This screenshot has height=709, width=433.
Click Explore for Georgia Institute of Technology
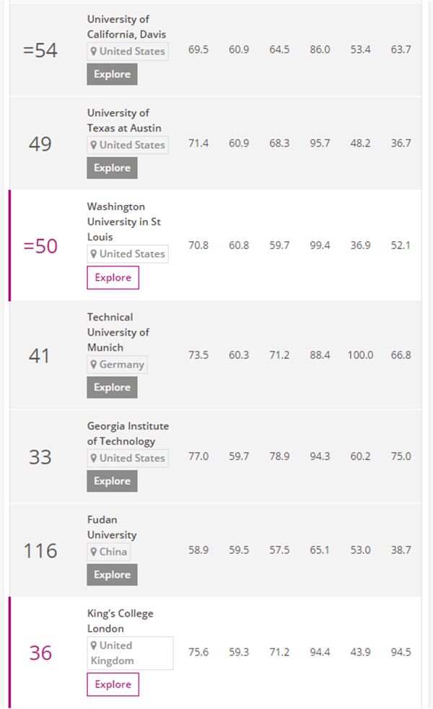click(112, 481)
